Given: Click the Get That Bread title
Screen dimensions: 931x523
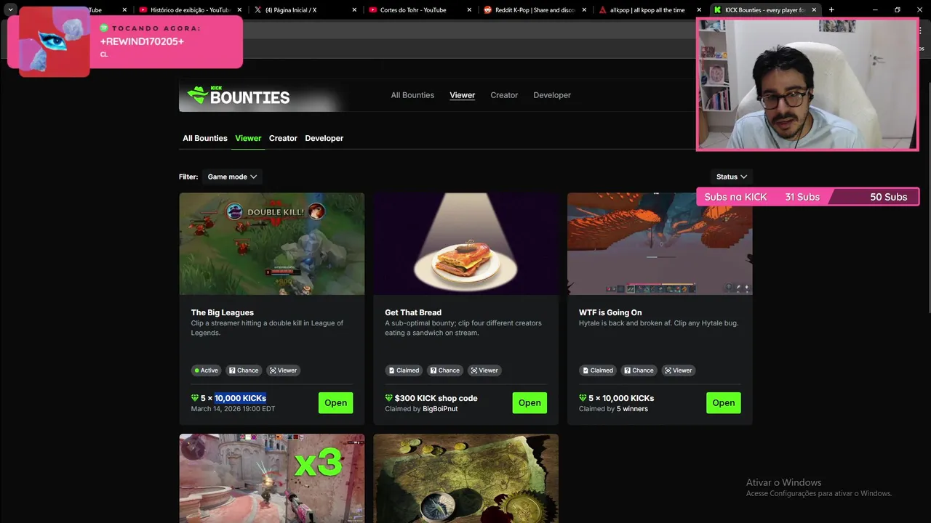Looking at the screenshot, I should click(413, 312).
